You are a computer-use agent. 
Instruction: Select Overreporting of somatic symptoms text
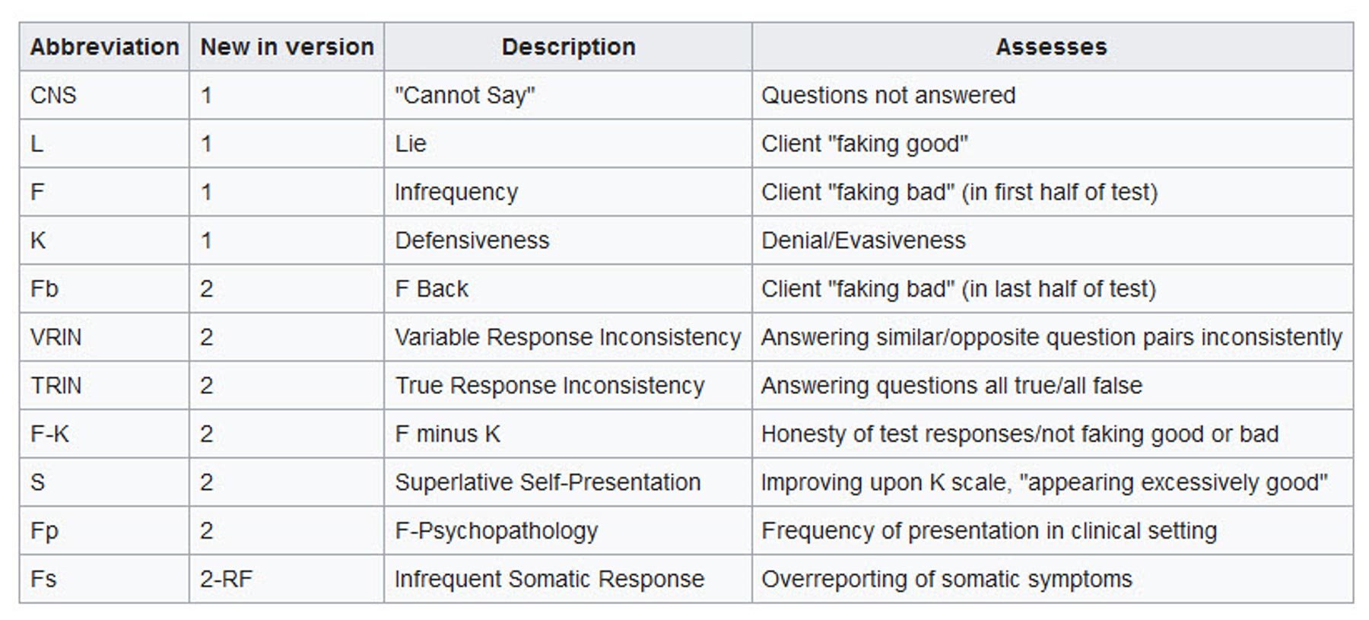[x=946, y=579]
